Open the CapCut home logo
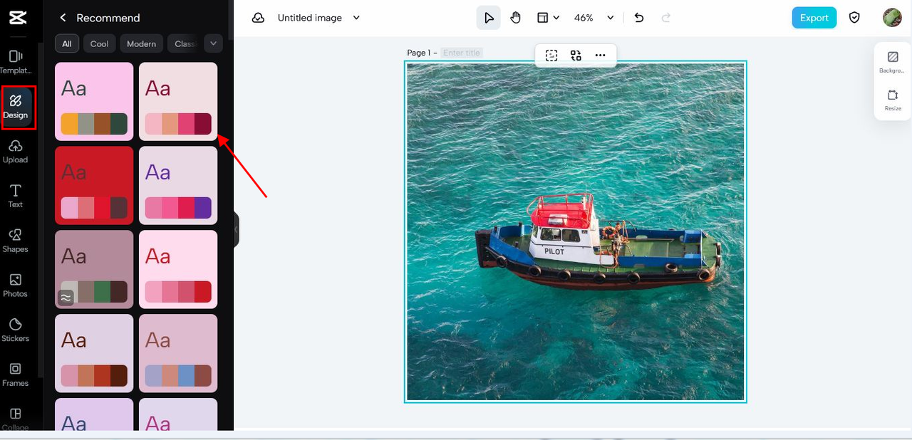The height and width of the screenshot is (440, 912). tap(18, 17)
